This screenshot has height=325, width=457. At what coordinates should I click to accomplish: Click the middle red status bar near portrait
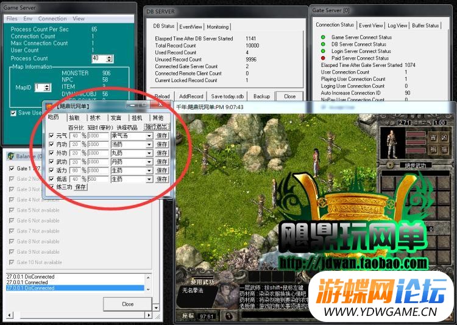pyautogui.click(x=416, y=142)
